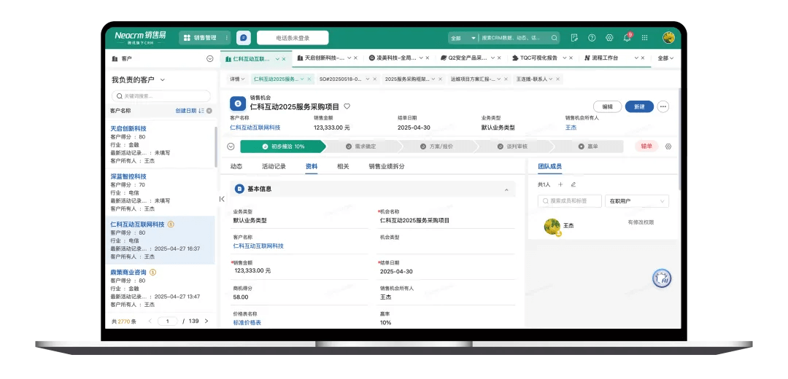Screen dimensions: 788x379
Task: Select the 谈判审核 stage
Action: pos(512,146)
